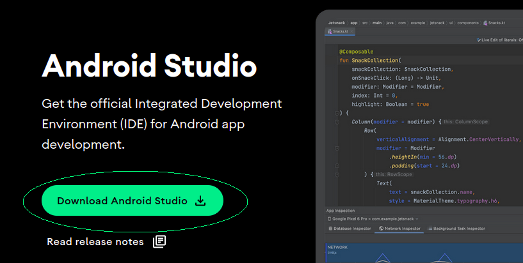Click the index: Int = 0 parameter
The height and width of the screenshot is (263, 523).
click(x=375, y=96)
